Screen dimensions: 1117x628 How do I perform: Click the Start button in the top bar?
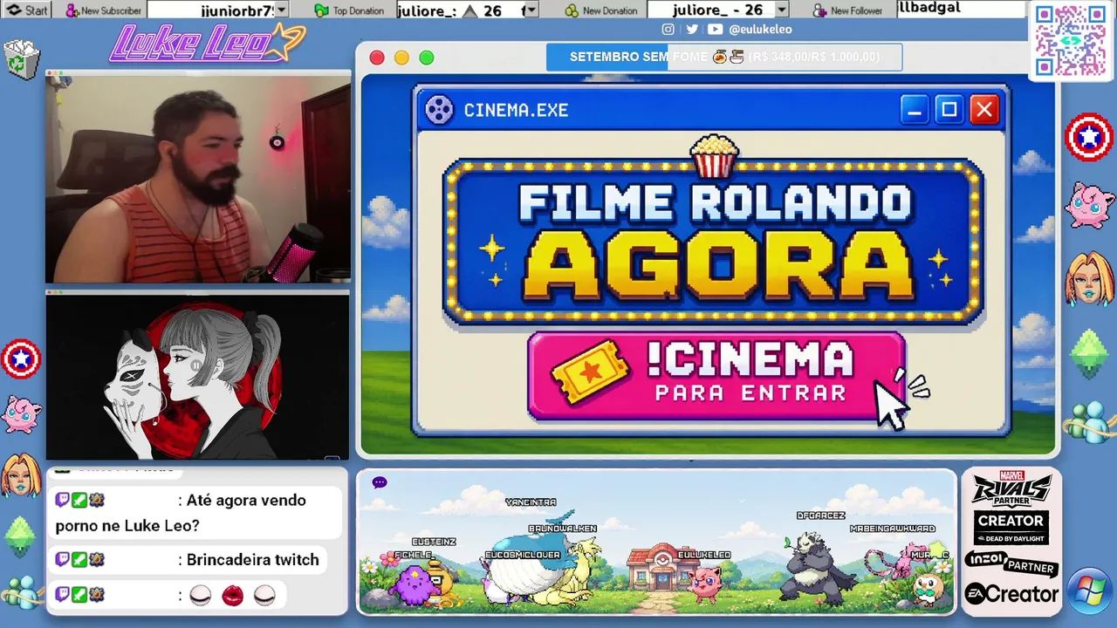tap(27, 10)
